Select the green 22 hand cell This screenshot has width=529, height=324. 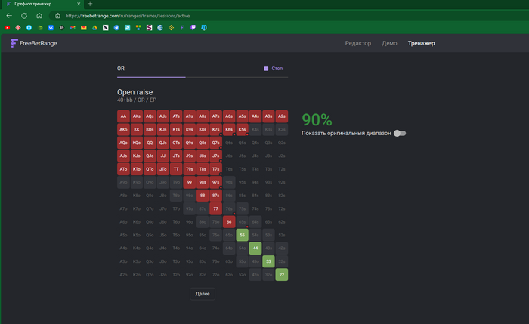(282, 275)
